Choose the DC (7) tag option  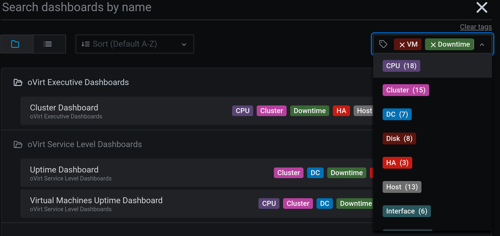coord(397,114)
